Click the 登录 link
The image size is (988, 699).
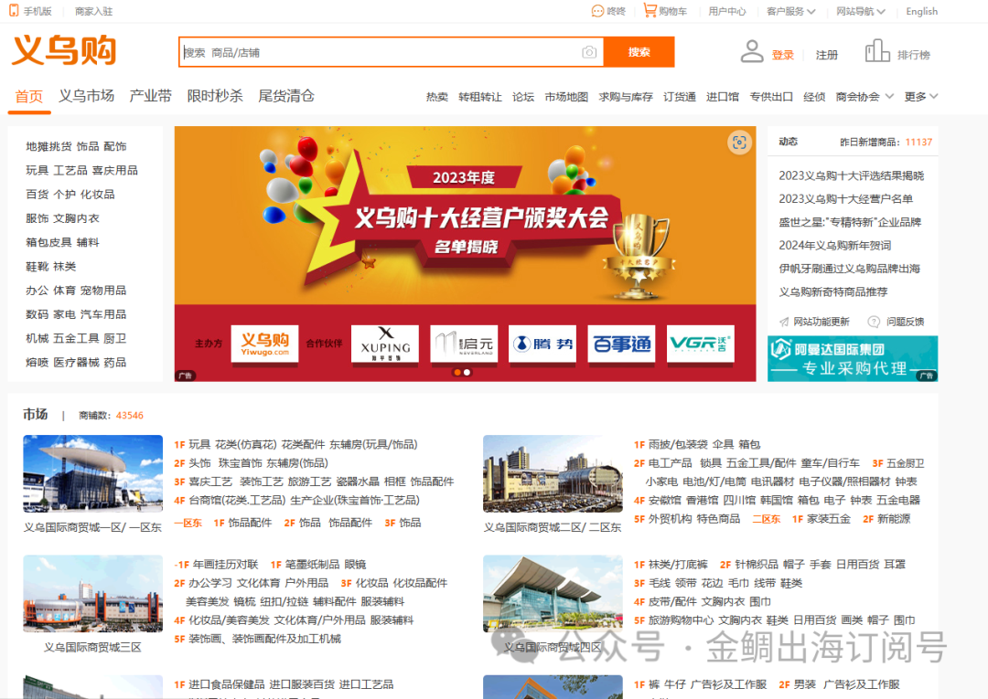pos(782,56)
